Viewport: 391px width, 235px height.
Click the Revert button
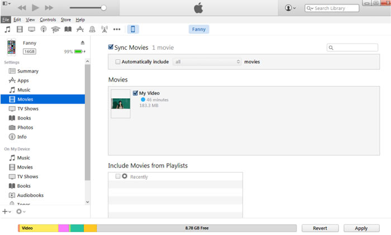pyautogui.click(x=320, y=228)
